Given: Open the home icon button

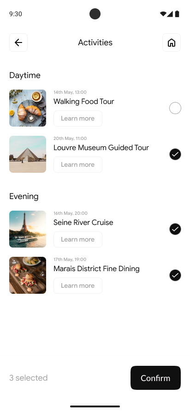Looking at the screenshot, I should (172, 42).
